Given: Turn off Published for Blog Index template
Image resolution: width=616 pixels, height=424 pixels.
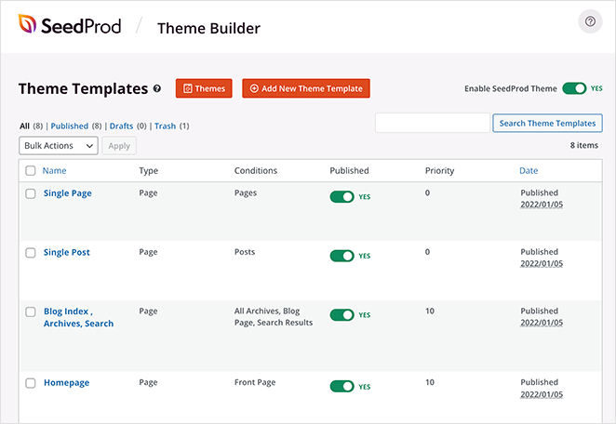Looking at the screenshot, I should 341,314.
